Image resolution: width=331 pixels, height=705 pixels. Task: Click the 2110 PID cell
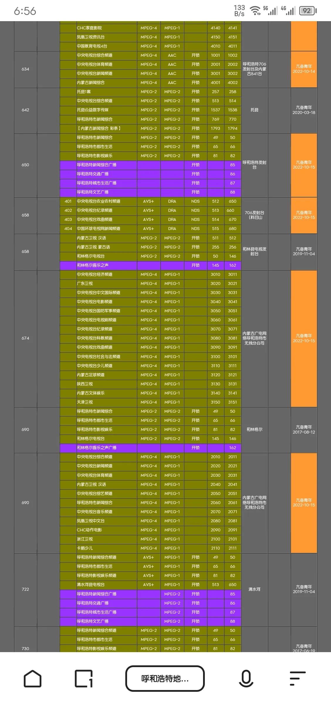tap(215, 548)
